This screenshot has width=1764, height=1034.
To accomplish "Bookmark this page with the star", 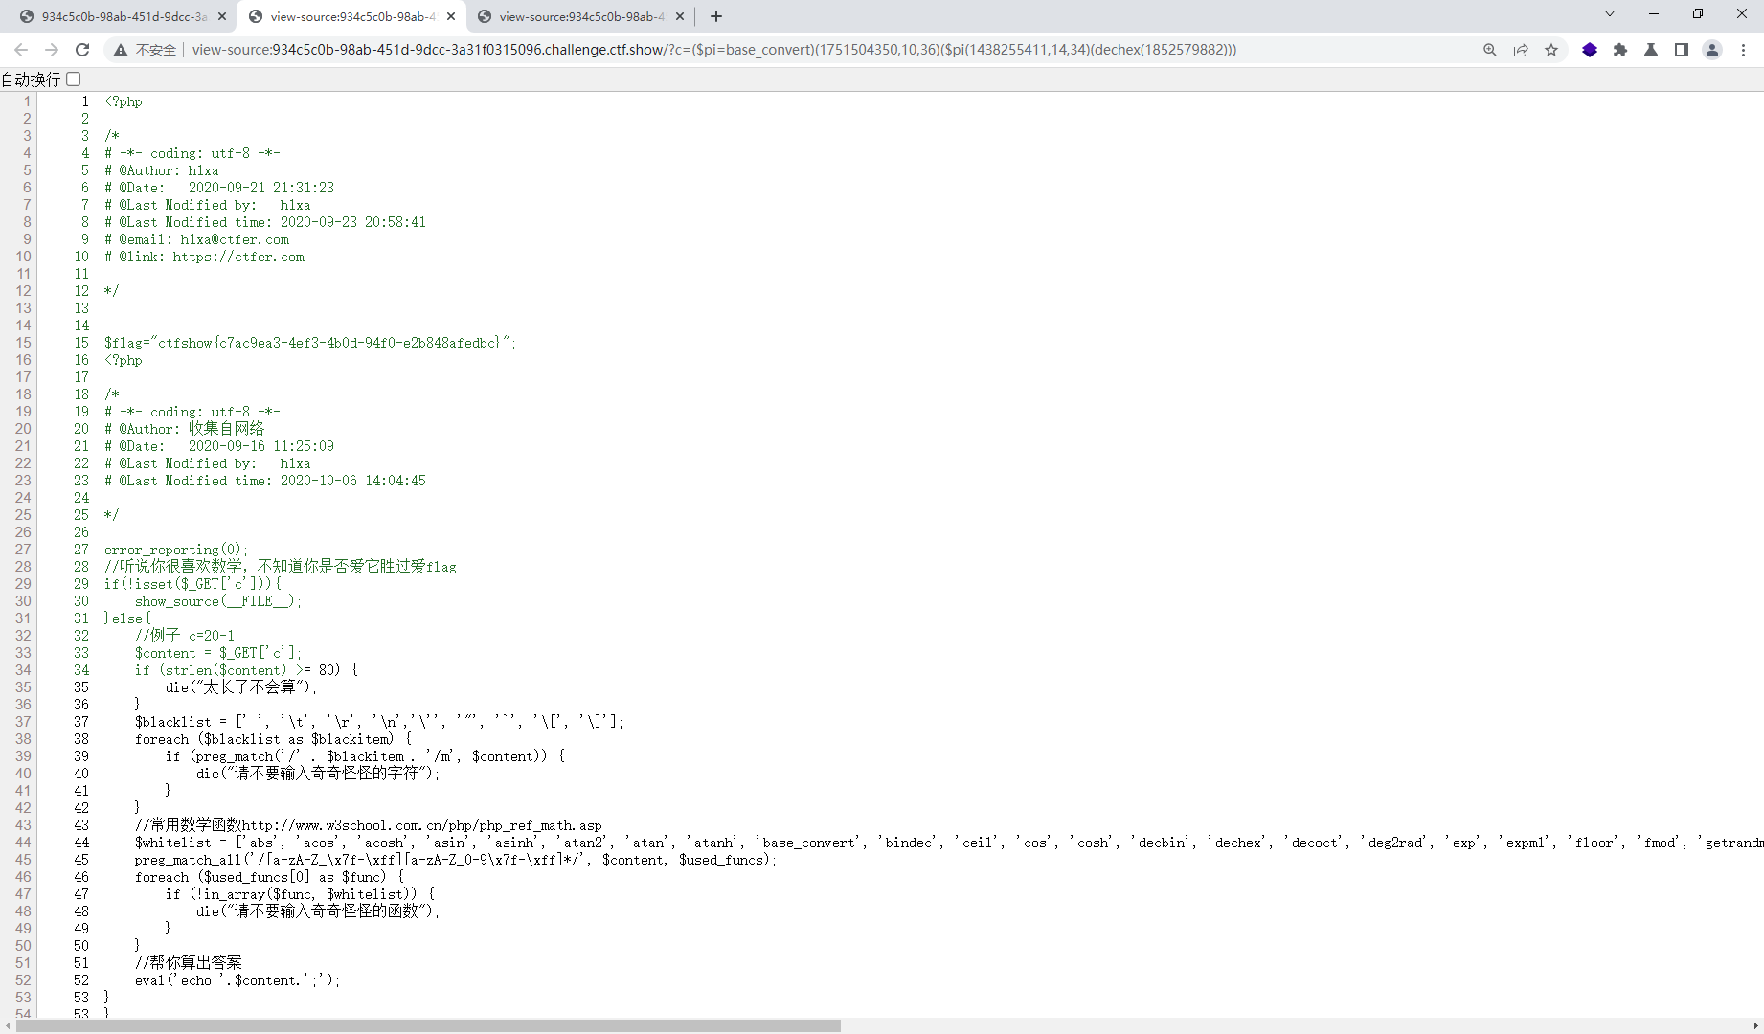I will (1551, 50).
